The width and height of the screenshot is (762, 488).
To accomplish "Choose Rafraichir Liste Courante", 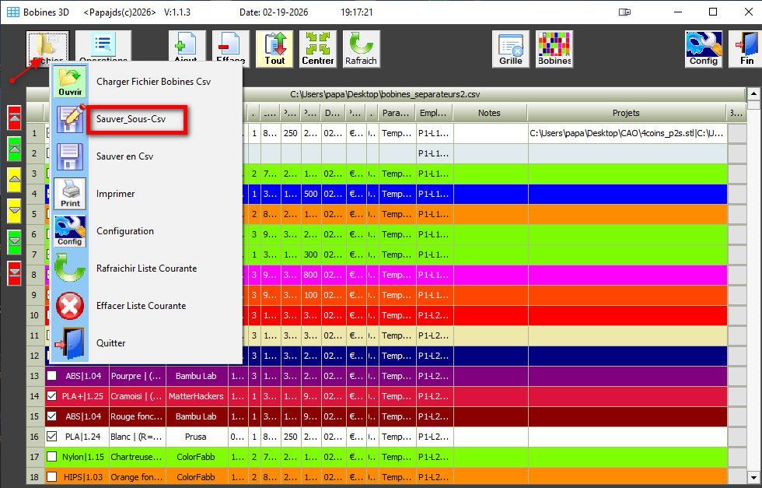I will coord(146,269).
